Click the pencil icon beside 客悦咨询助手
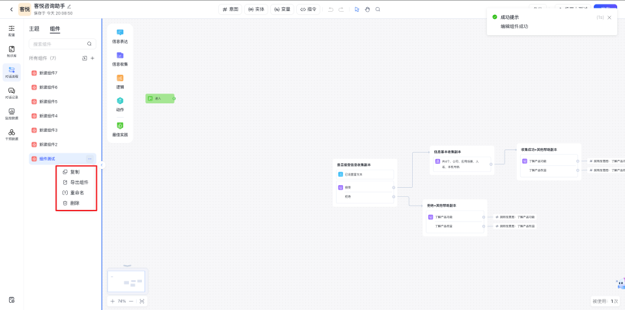This screenshot has height=310, width=625. tap(70, 6)
